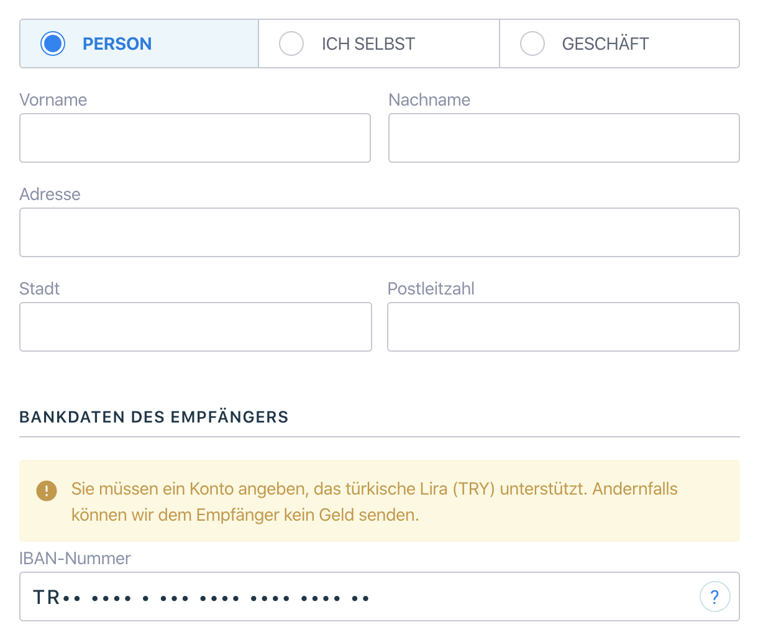This screenshot has height=640, width=758.
Task: Click the question mark help icon
Action: pos(715,597)
